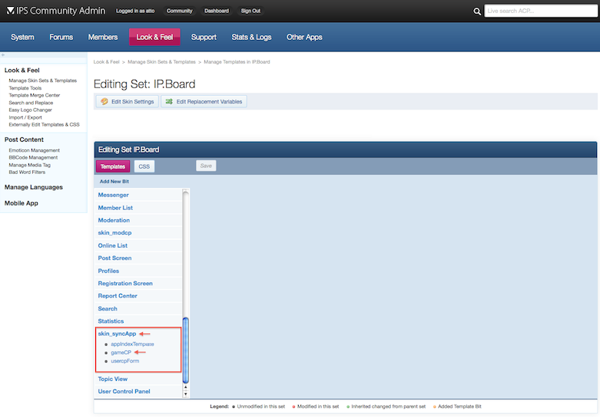
Task: Click Manage Skin Sets & Templates breadcrumb
Action: click(161, 62)
